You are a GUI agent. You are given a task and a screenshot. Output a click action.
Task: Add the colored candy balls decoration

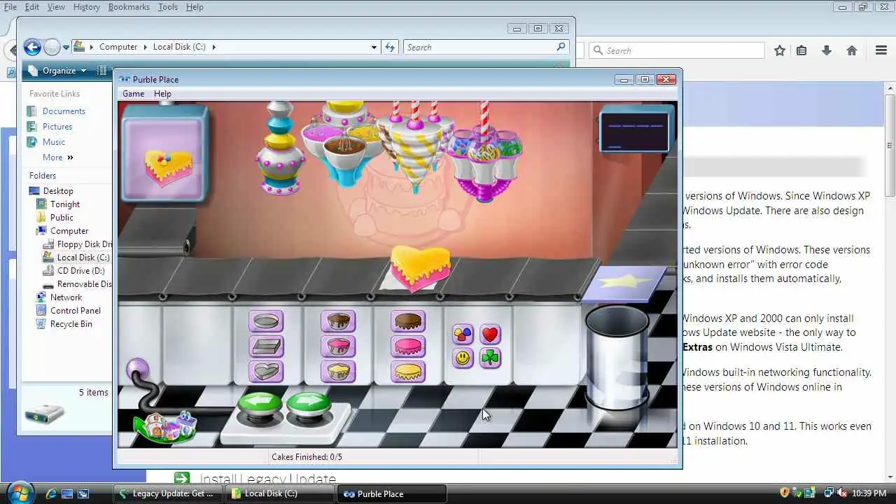(463, 335)
